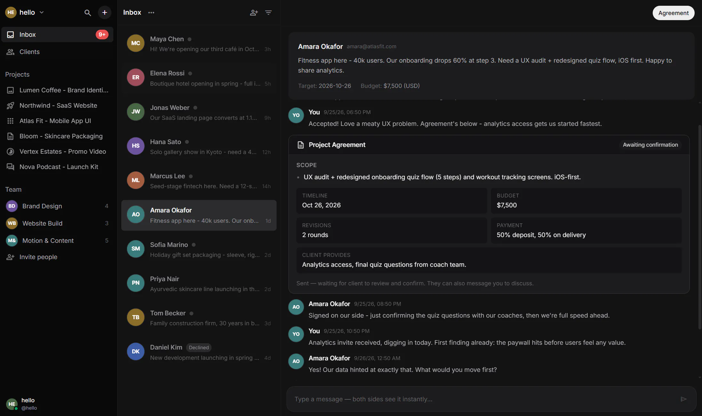Click the Project Agreement document icon
This screenshot has width=702, height=416.
(301, 145)
